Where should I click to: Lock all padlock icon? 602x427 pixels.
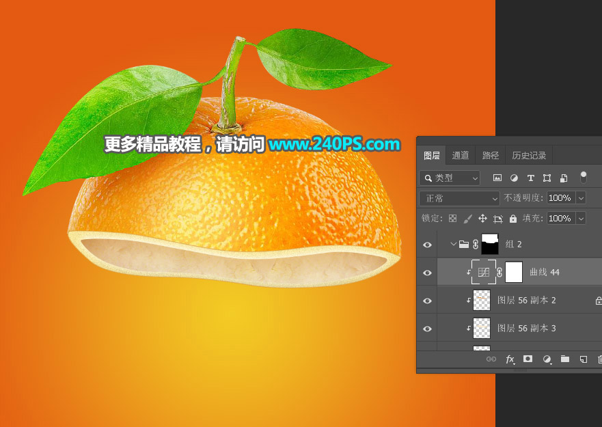513,219
